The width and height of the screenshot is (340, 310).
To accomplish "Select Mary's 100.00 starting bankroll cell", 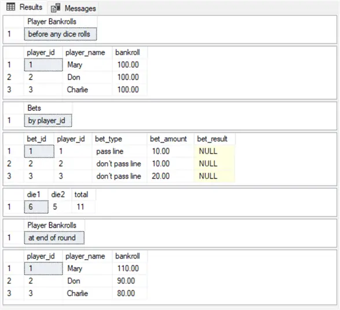I will tap(130, 65).
